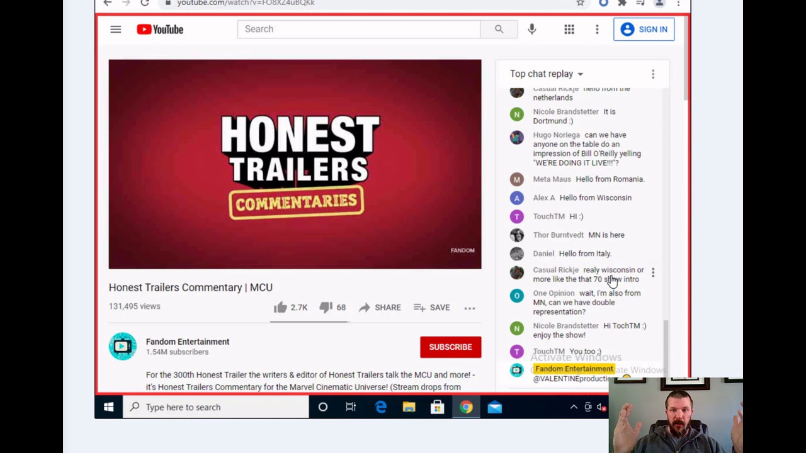This screenshot has width=806, height=453.
Task: Click Daniel Hello from Italy message
Action: pyautogui.click(x=582, y=254)
